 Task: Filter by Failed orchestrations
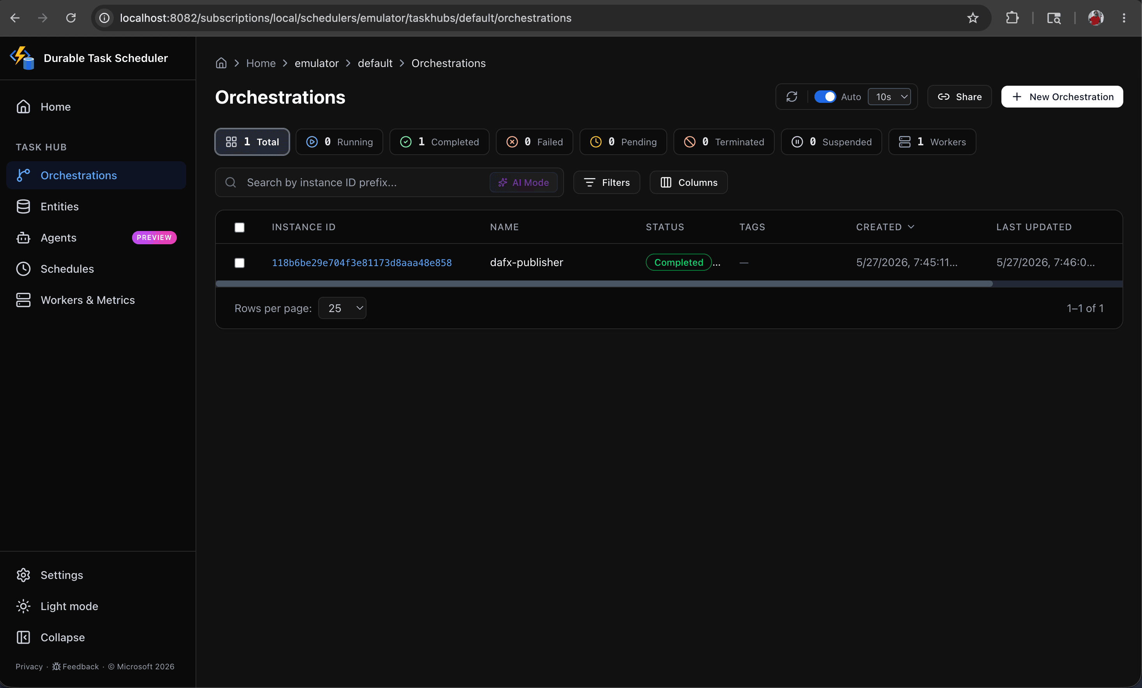pos(534,142)
